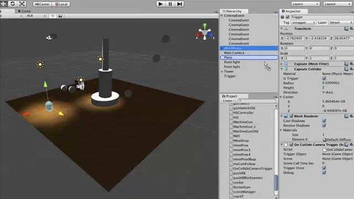Select the Move transform tool
354x199 pixels.
[x=3, y=4]
